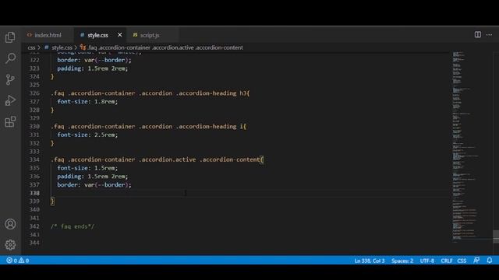Viewport: 499px width, 280px height.
Task: Open the Manage settings gear
Action: [x=10, y=245]
